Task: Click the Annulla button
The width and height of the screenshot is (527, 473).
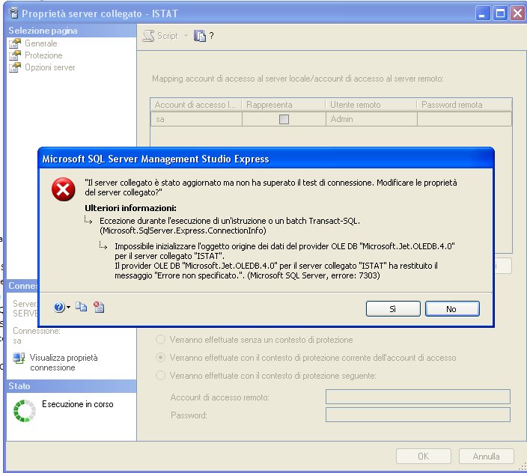Action: [487, 457]
